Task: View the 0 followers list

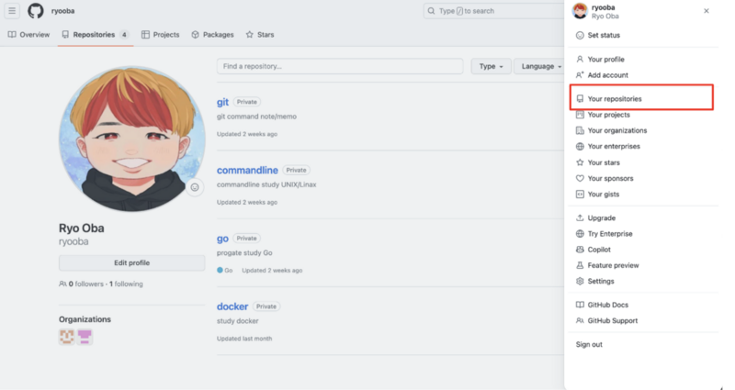Action: 85,284
